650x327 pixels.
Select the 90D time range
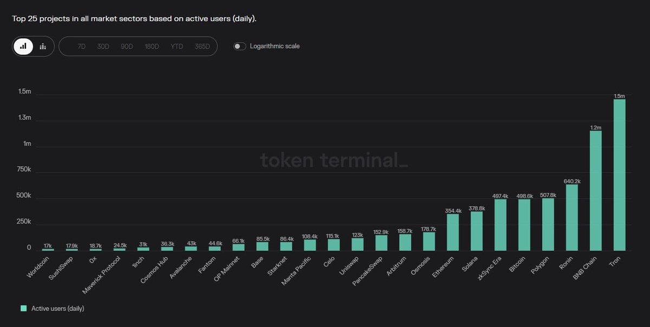tap(127, 47)
